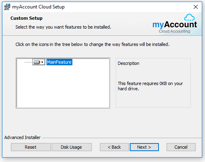
Task: Open the Disk Usage dialog
Action: tap(72, 147)
